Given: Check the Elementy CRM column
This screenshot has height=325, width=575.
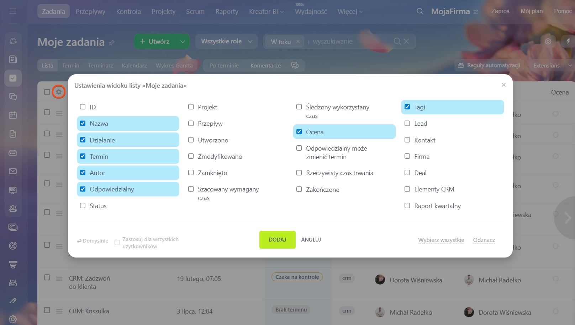Looking at the screenshot, I should coord(407,189).
